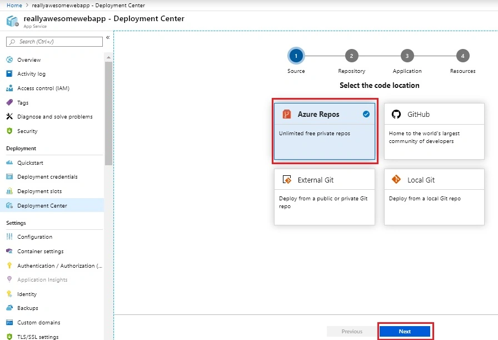Click the Deployment Center cube icon
The height and width of the screenshot is (340, 498).
coord(9,205)
